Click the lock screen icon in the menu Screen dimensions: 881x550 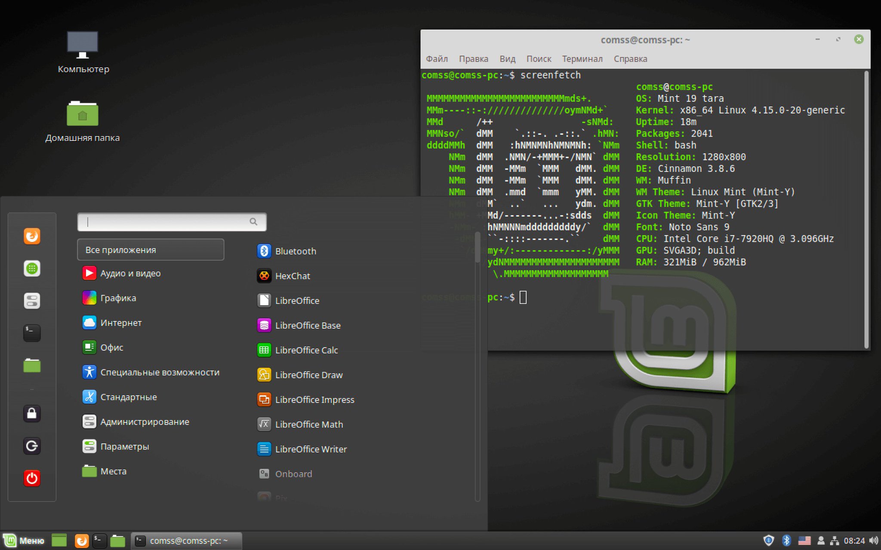32,413
